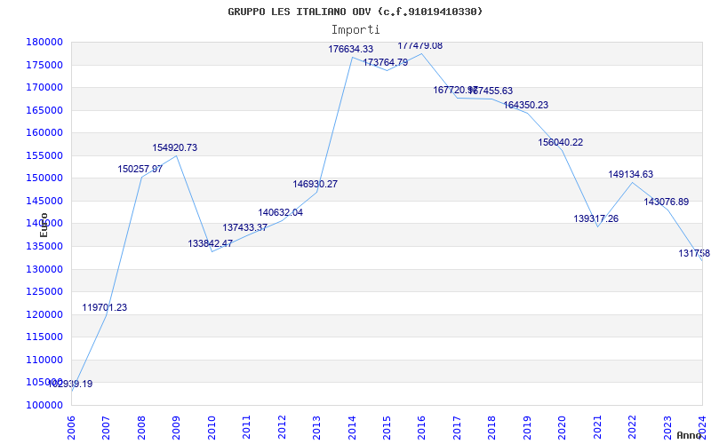The width and height of the screenshot is (711, 444).
Task: Click x-axis year 2015
Action: click(387, 426)
